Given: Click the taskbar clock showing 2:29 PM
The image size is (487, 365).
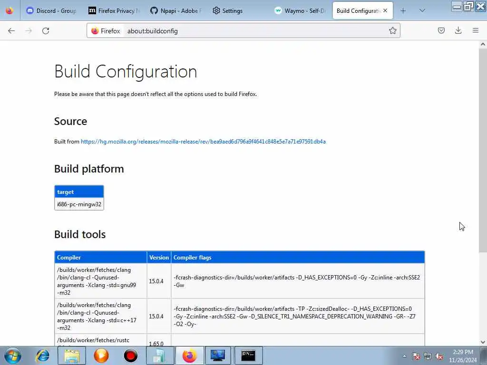Looking at the screenshot, I should point(463,356).
